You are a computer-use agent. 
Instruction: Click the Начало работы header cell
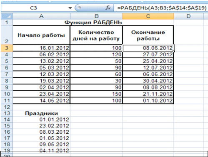click(41, 35)
